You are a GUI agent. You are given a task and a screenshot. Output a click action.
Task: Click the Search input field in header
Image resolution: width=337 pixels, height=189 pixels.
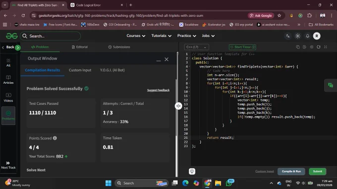click(x=51, y=36)
